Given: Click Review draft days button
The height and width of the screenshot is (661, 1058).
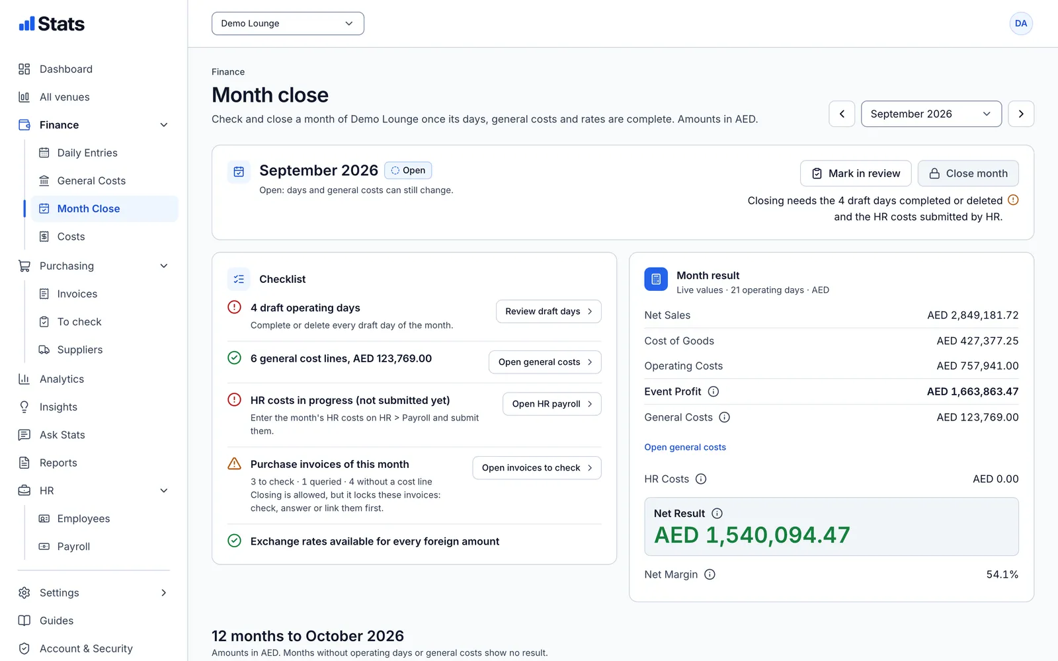Looking at the screenshot, I should 549,311.
